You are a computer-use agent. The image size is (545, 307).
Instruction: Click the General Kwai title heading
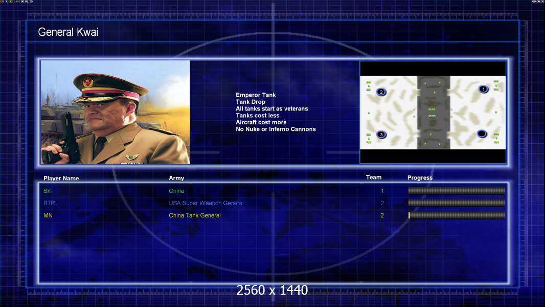(68, 32)
